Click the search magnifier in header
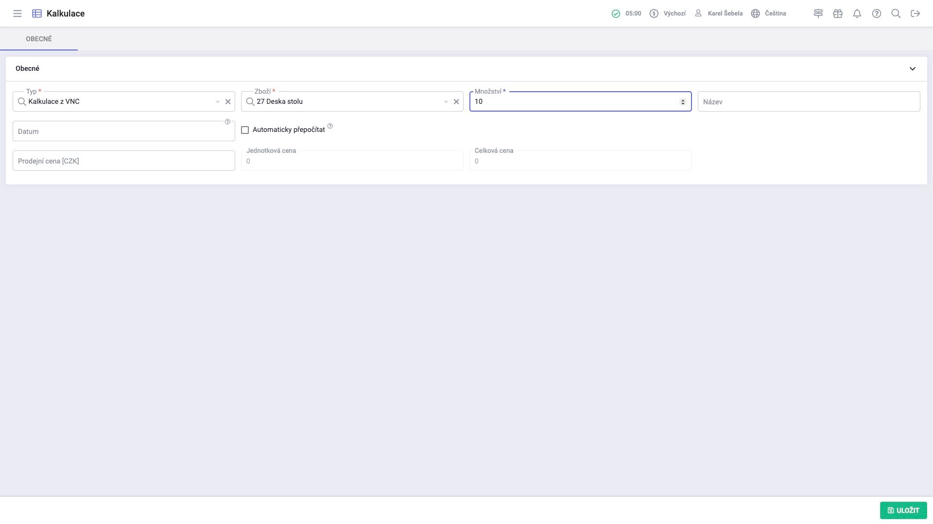 click(x=896, y=14)
